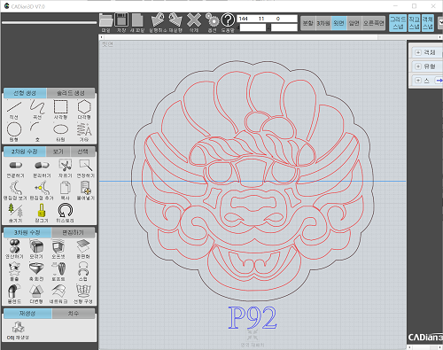The height and width of the screenshot is (350, 443).
Task: Toggle grid snap (그리드 스냅) button
Action: click(x=398, y=23)
